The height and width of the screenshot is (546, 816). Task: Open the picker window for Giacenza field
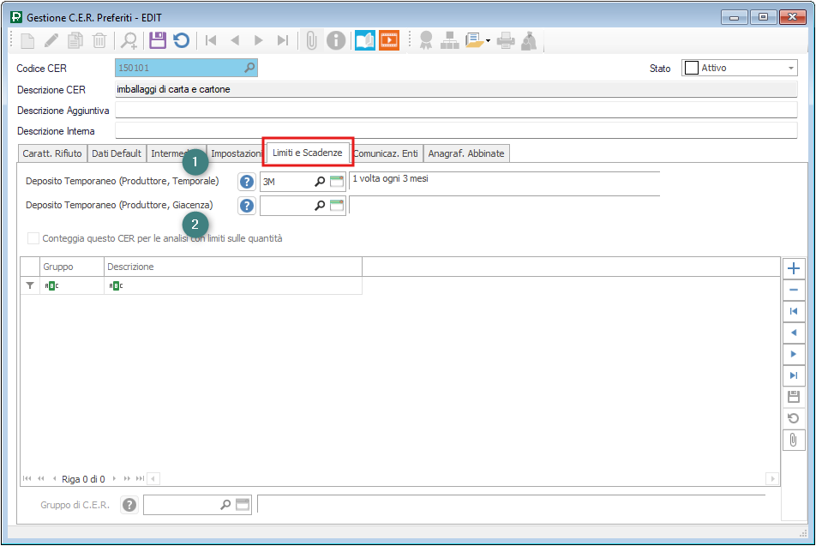[337, 206]
